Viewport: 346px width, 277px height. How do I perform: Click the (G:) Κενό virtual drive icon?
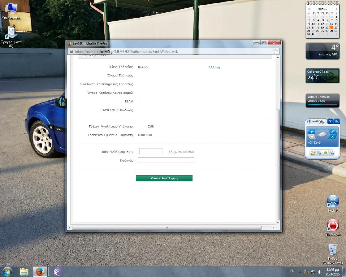322,134
